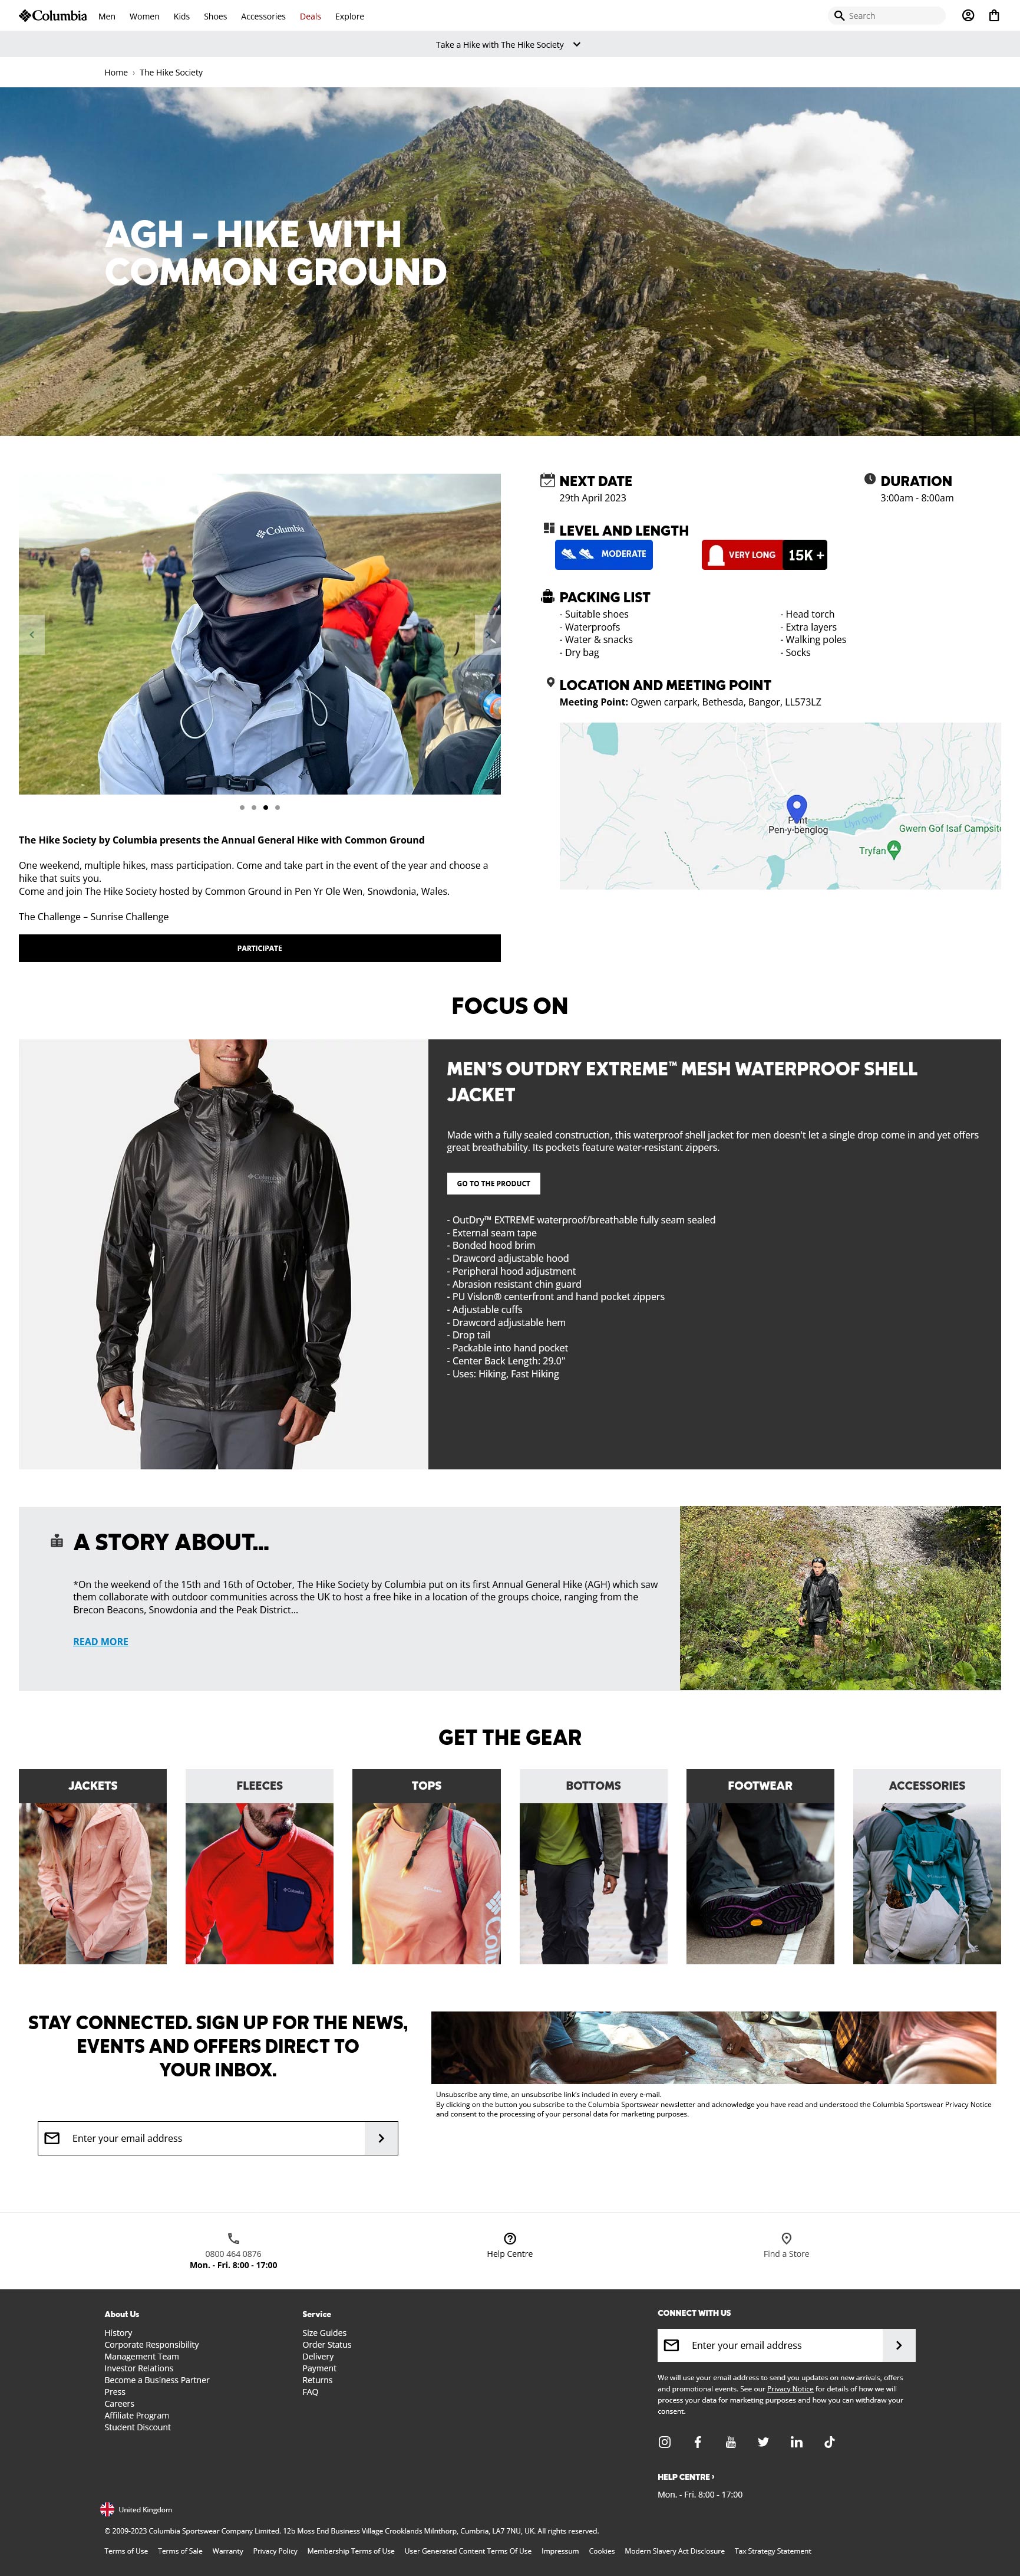
Task: Select the first carousel dot indicator
Action: pyautogui.click(x=242, y=807)
